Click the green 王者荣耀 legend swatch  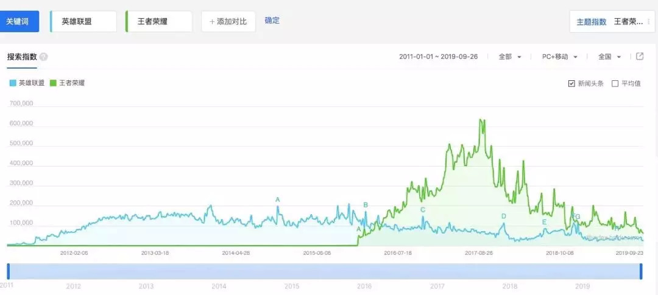(x=53, y=83)
